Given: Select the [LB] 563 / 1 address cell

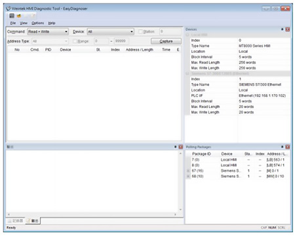Looking at the screenshot, I should 275,160.
